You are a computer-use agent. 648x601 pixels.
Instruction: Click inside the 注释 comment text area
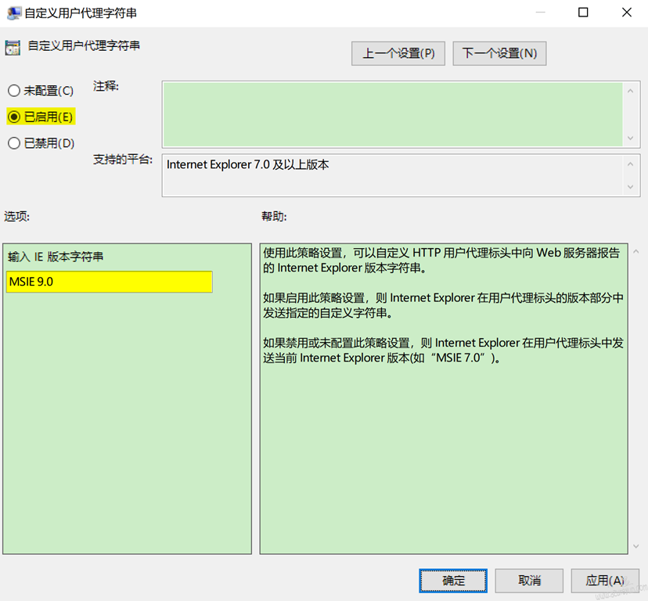(393, 114)
